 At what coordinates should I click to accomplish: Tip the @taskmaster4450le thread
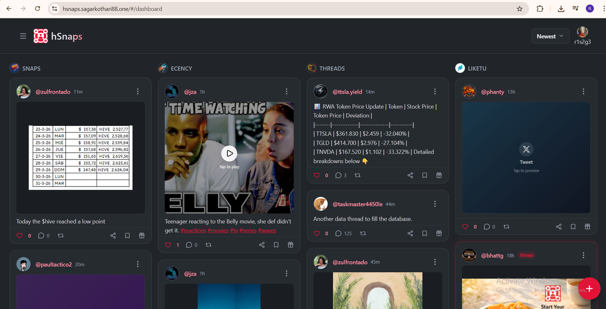pos(439,233)
